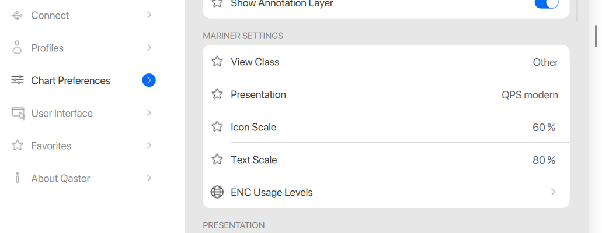Click the Chart Preferences sliders icon

[x=18, y=80]
